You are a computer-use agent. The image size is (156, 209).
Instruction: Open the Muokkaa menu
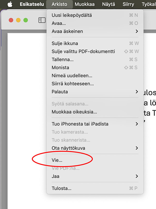(84, 4)
